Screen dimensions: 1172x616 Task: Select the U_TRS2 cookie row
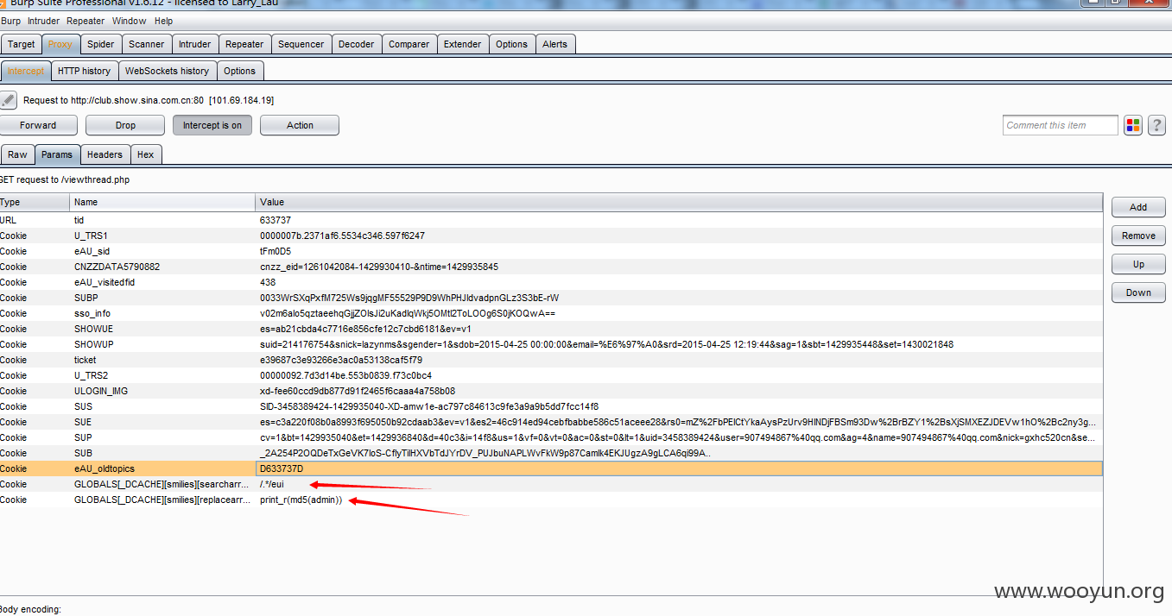coord(551,375)
